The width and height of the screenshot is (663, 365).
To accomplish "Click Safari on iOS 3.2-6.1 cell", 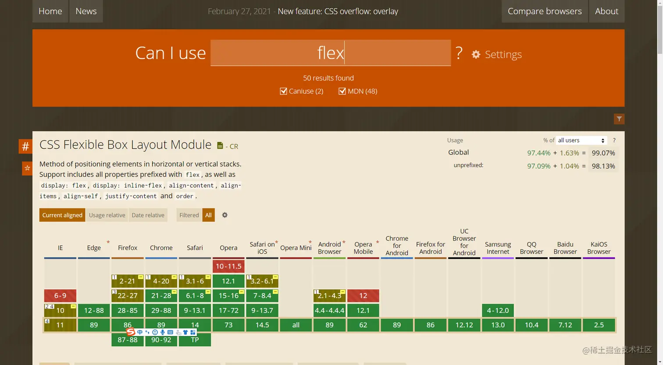I will (262, 281).
